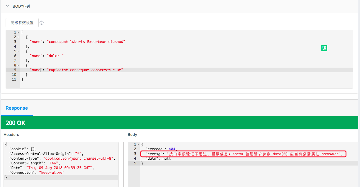Fold the response body JSON at line 1

138,144
